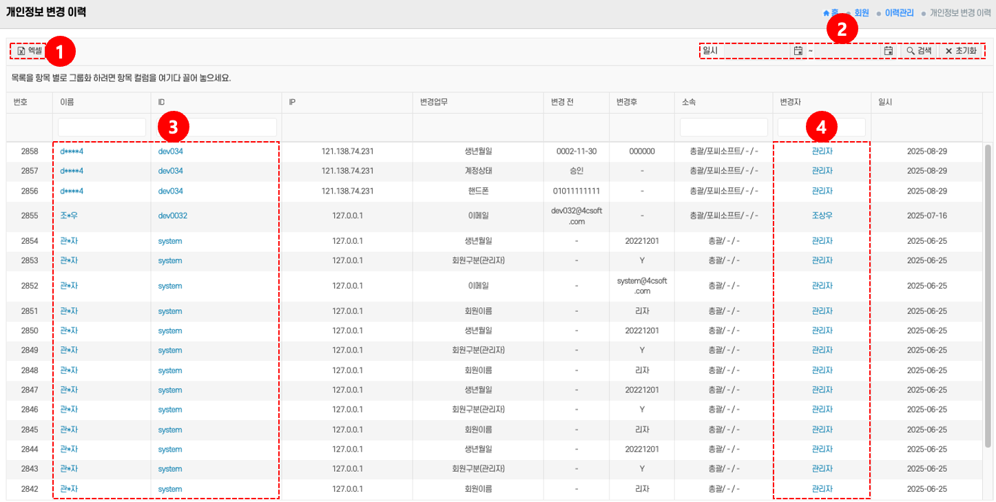Focus the 이름 column filter box

(101, 127)
